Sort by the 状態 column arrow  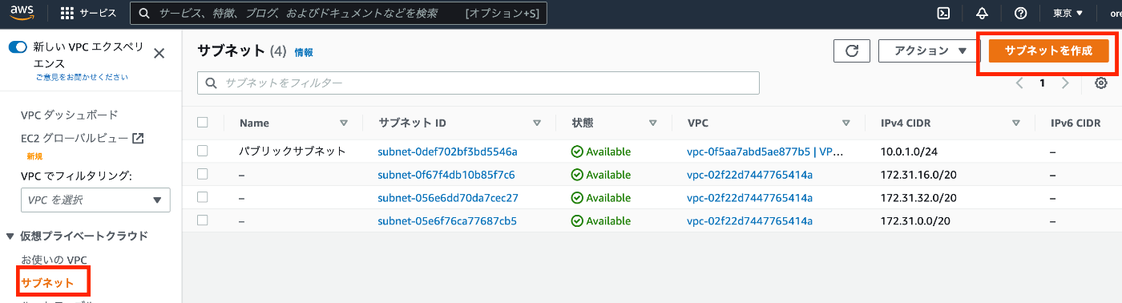click(653, 123)
